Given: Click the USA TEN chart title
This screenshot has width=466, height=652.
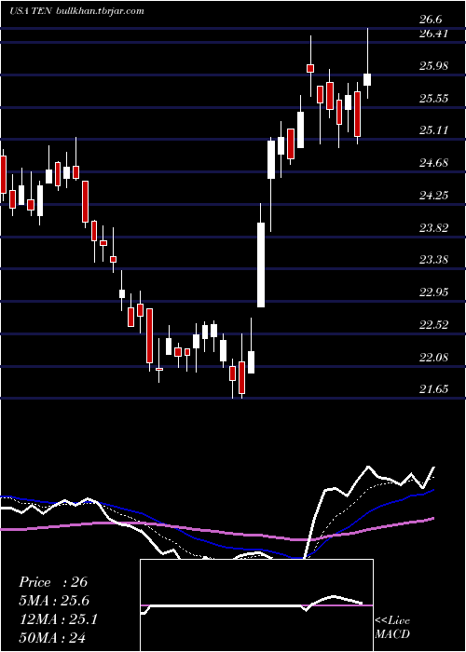Looking at the screenshot, I should coord(31,11).
